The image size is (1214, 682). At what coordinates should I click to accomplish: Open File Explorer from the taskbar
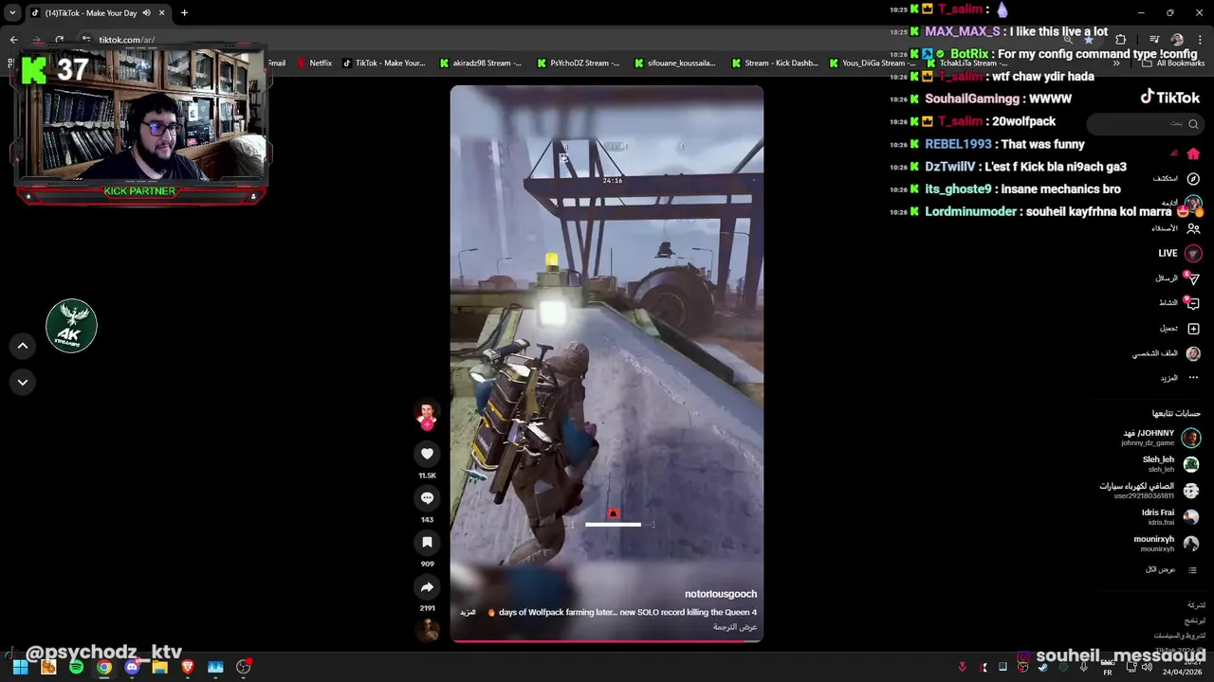[159, 667]
